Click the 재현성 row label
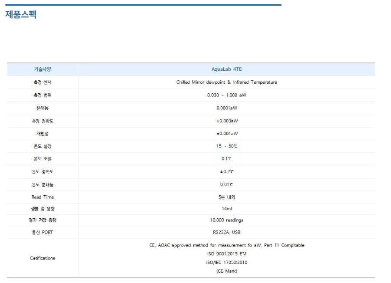This screenshot has height=283, width=391. [x=43, y=134]
